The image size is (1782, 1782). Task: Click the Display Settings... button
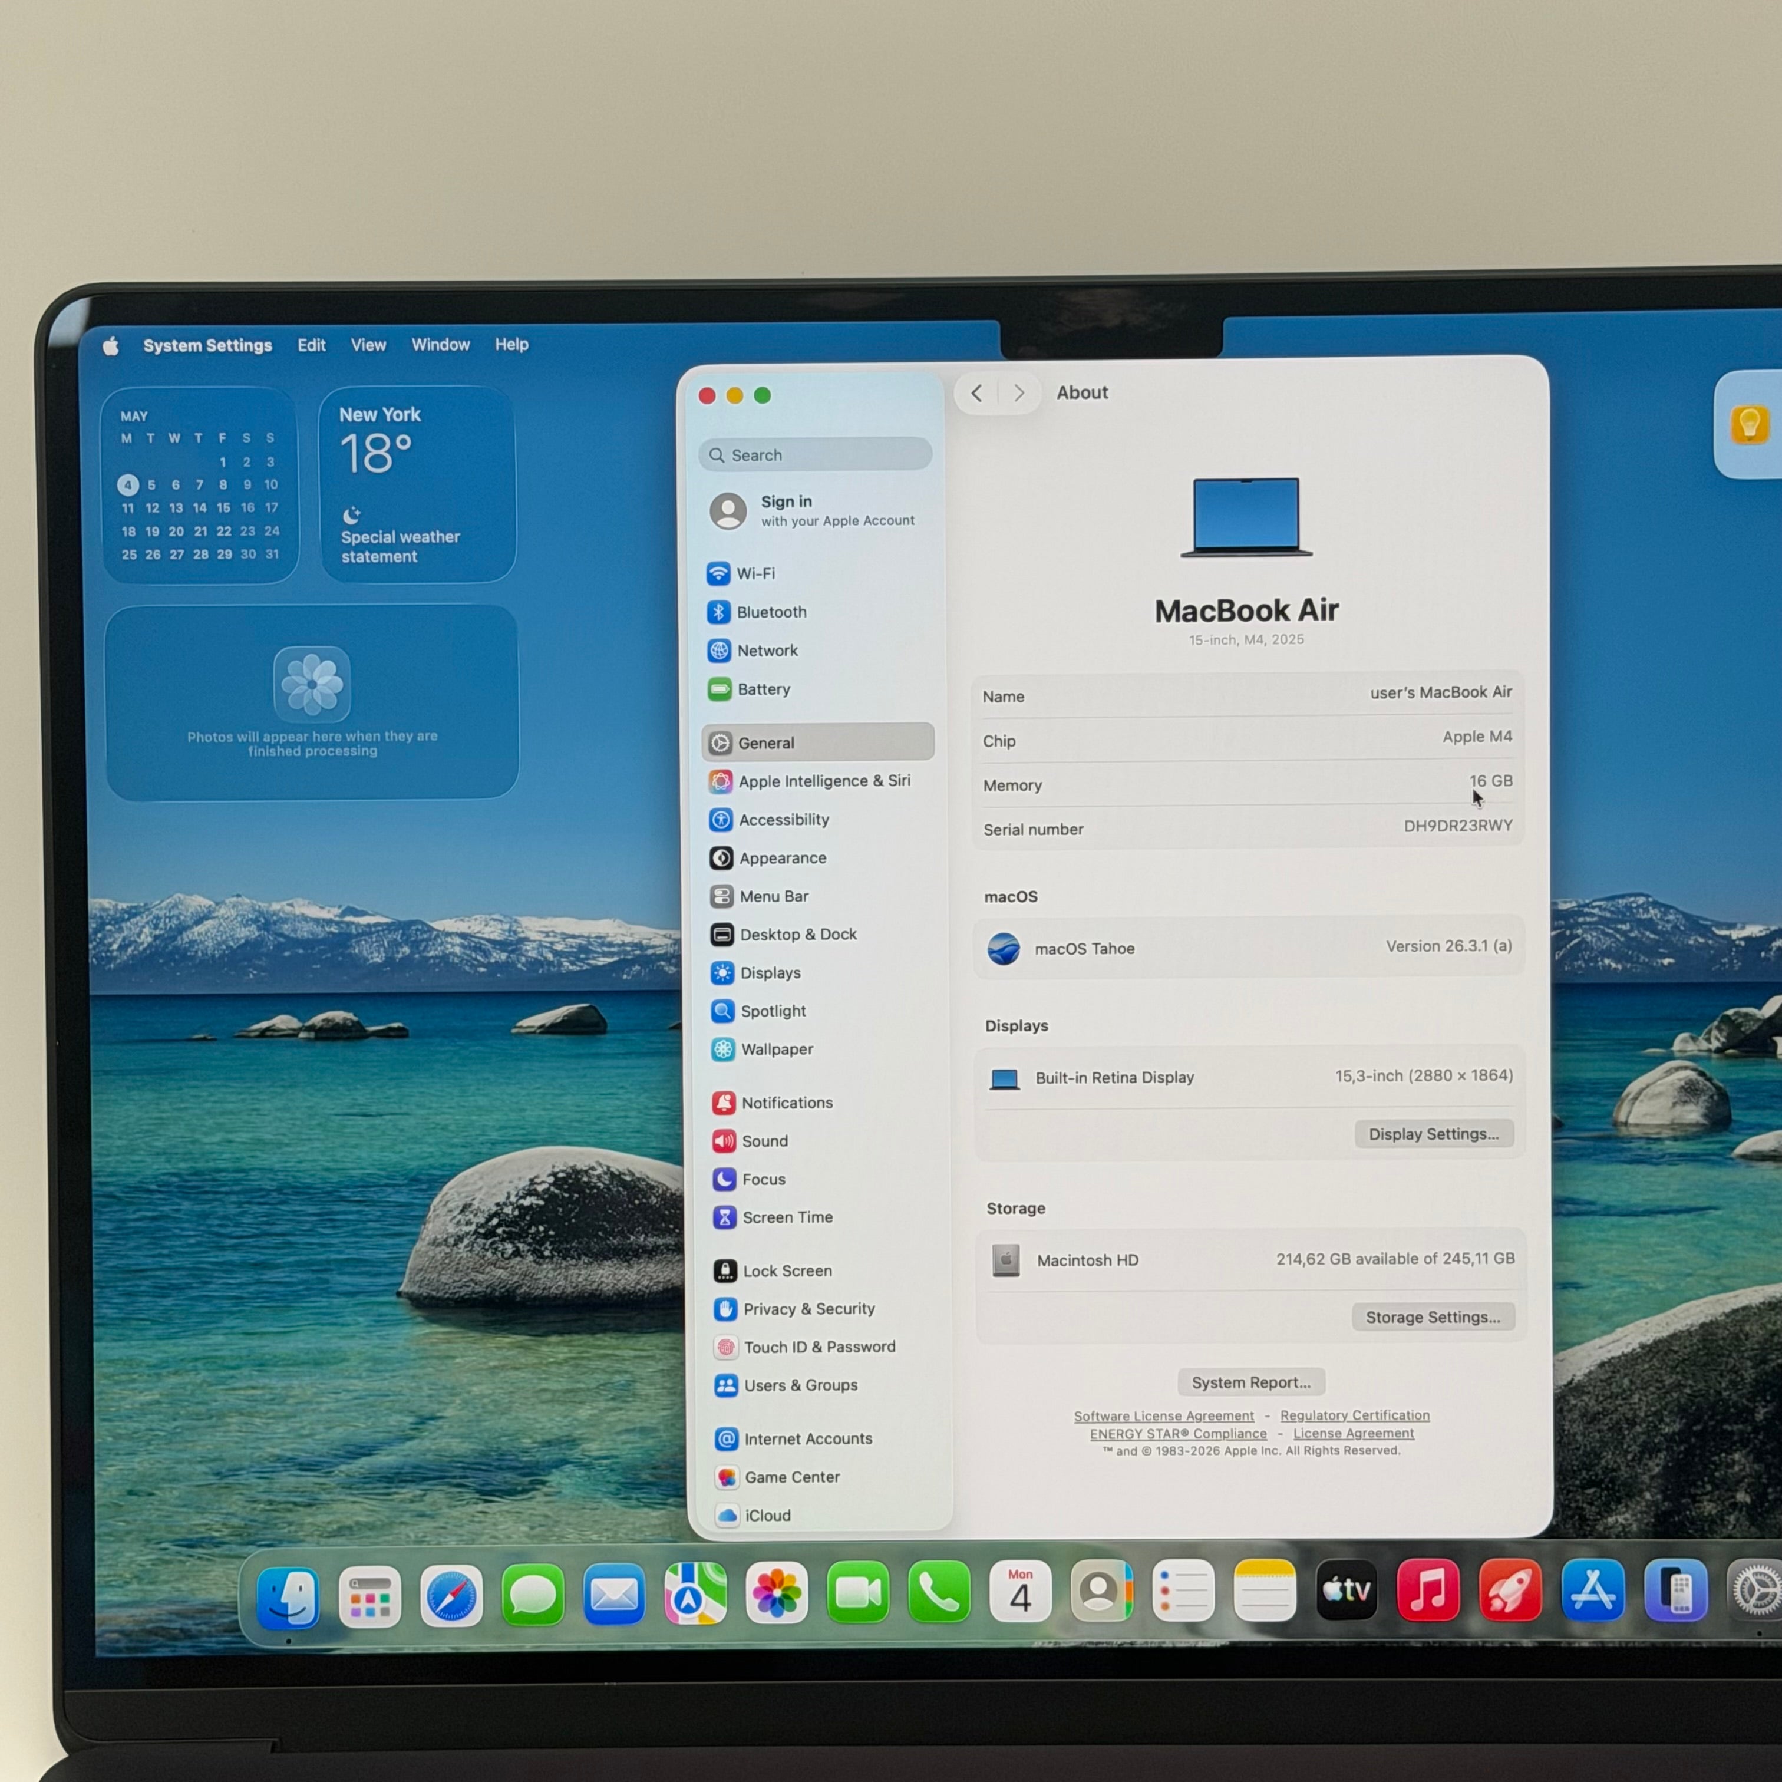pos(1434,1134)
